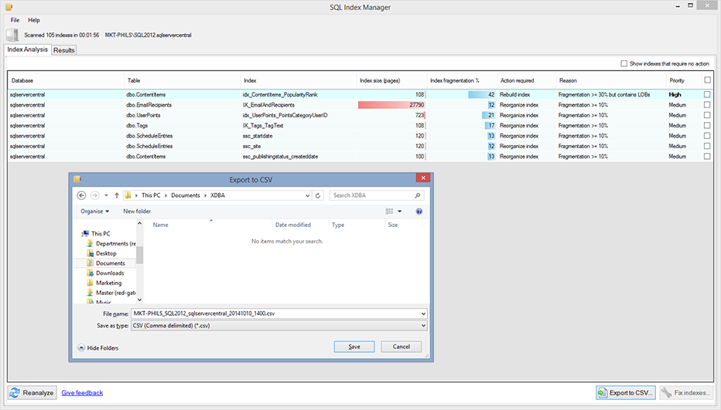Open dialog help question mark icon
Viewport: 721px width, 410px height.
[419, 212]
